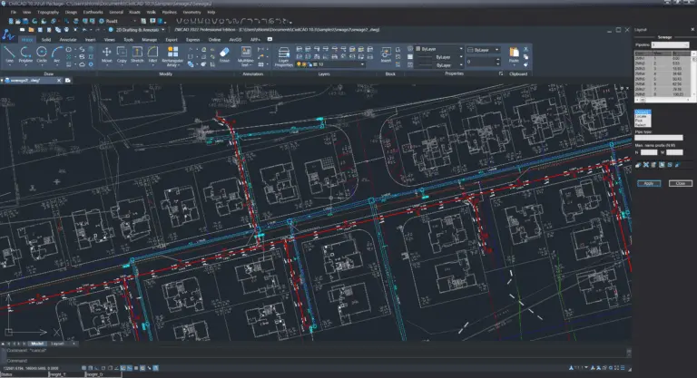The height and width of the screenshot is (378, 697).
Task: Select the Erase tool
Action: [x=224, y=54]
